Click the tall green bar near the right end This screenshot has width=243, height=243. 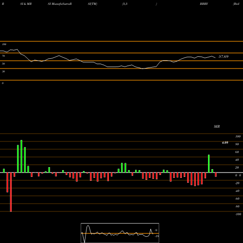(209, 164)
